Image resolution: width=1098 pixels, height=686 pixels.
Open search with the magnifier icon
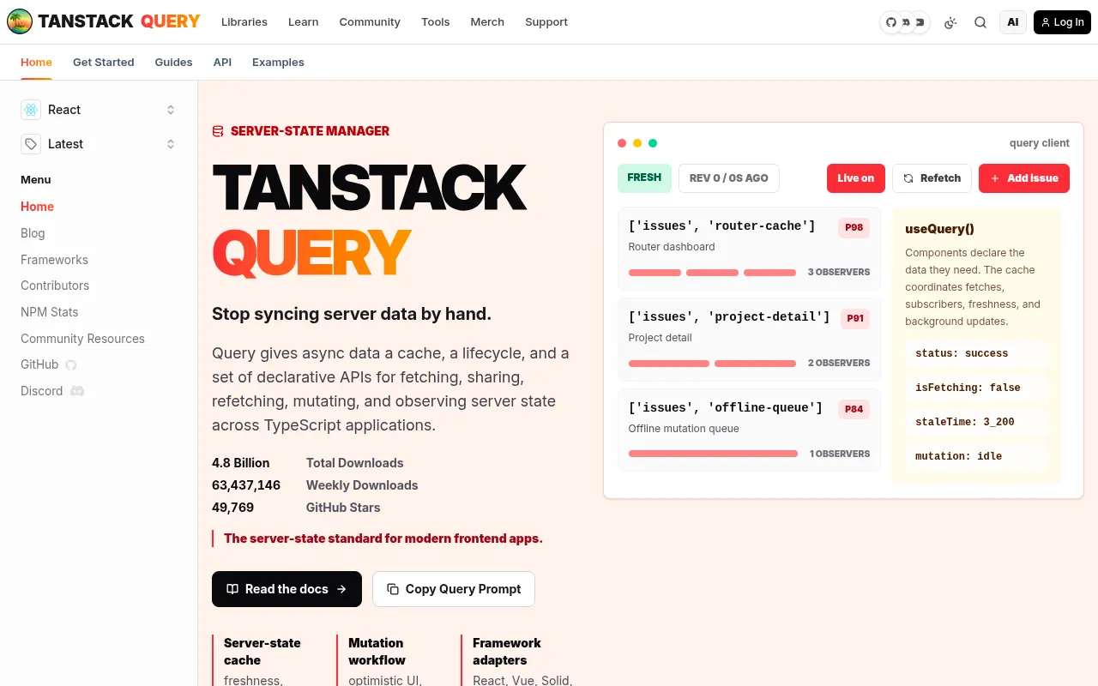980,22
